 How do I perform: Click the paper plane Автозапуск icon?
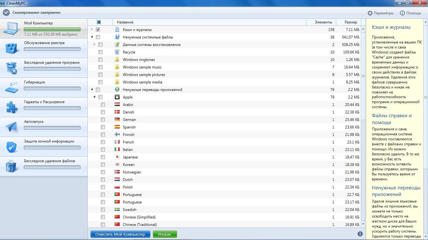12,127
